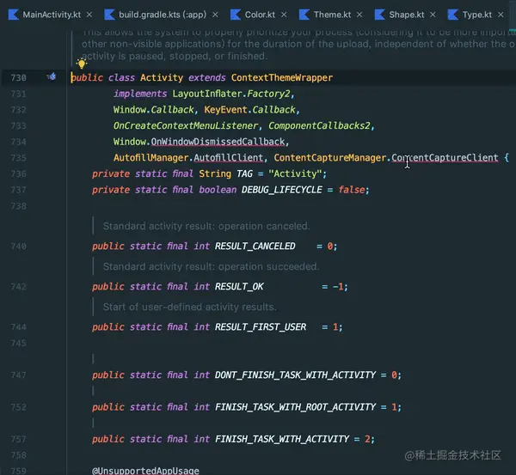The height and width of the screenshot is (475, 516).
Task: Click the "Activity" string literal
Action: [x=295, y=174]
